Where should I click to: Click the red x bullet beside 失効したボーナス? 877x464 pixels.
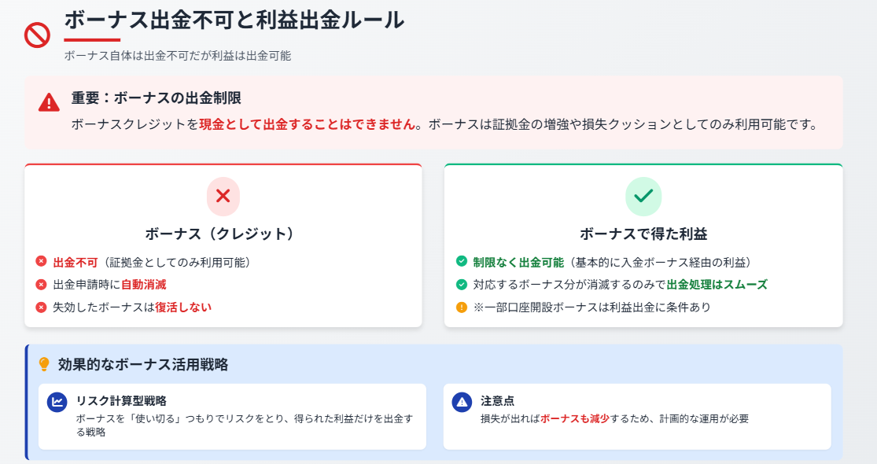pyautogui.click(x=42, y=307)
